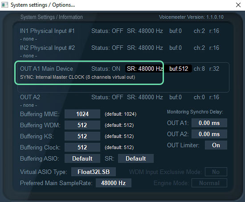
Task: Click Status: OFF of OUT A2 row
Action: (107, 97)
